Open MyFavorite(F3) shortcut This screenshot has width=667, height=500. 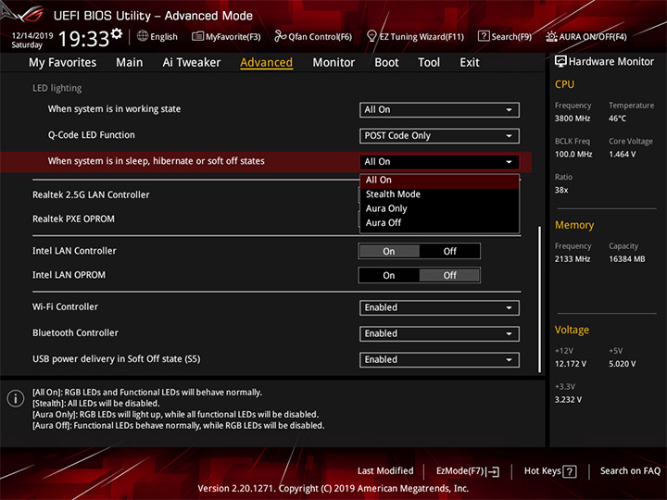226,36
